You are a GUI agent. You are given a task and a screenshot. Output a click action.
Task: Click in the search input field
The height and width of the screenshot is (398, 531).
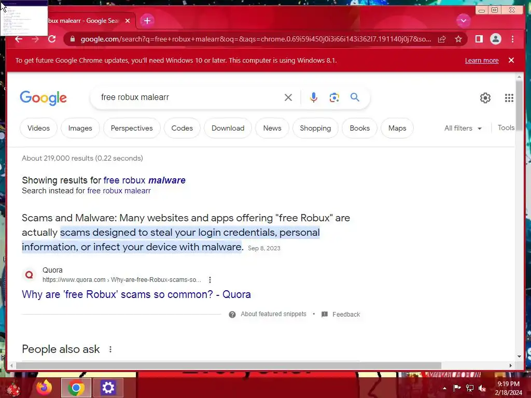(x=190, y=97)
